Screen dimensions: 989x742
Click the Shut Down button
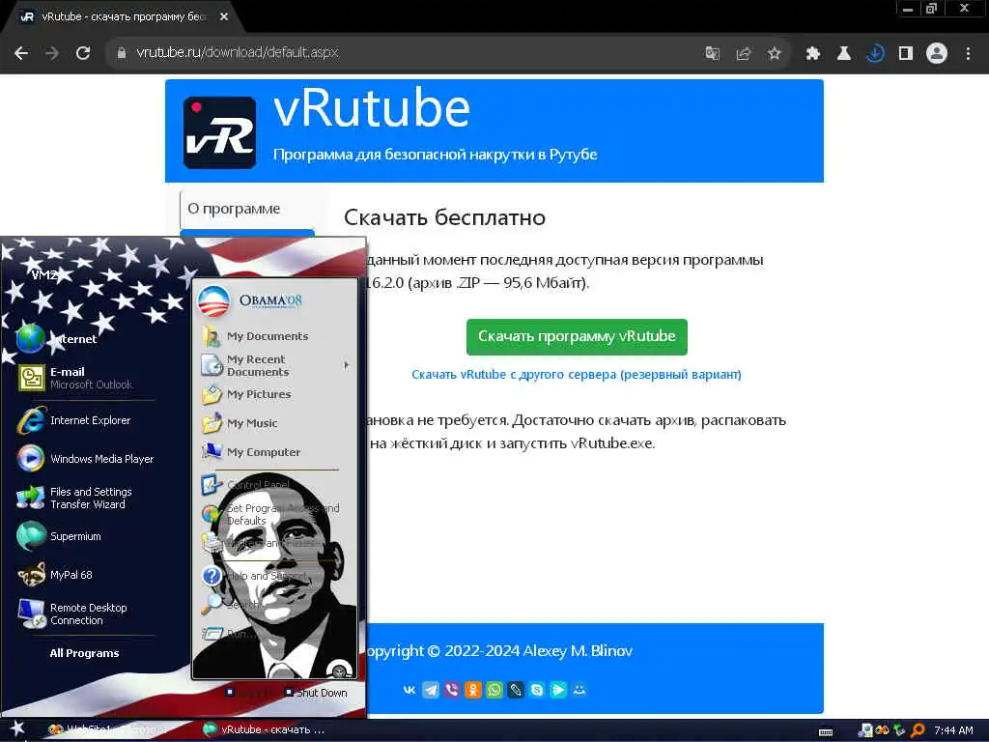[x=316, y=693]
